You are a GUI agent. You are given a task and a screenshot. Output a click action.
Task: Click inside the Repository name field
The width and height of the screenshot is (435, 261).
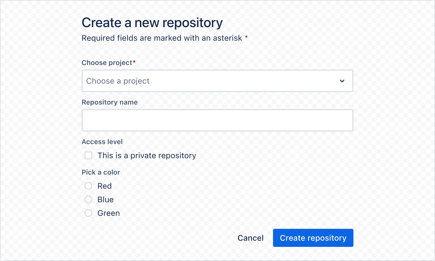point(217,120)
